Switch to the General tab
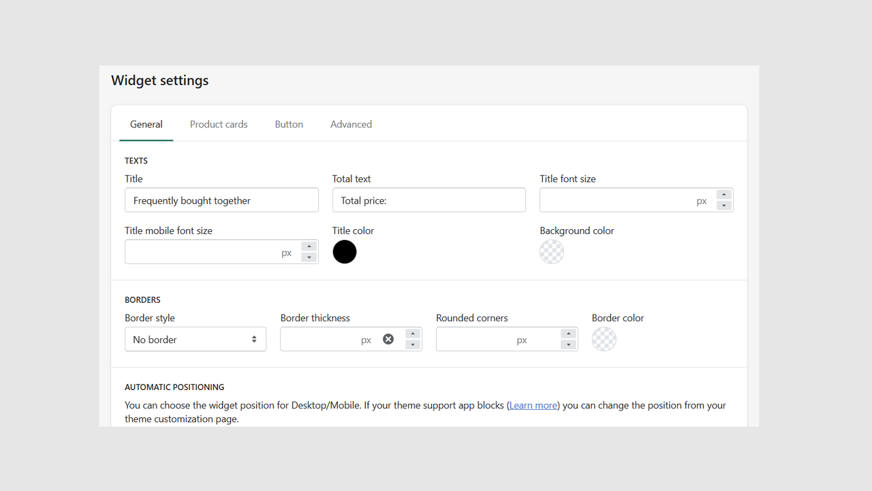This screenshot has width=872, height=491. 146,124
